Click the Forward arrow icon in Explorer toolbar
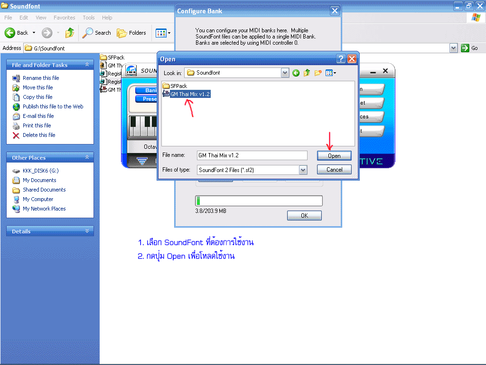Image resolution: width=486 pixels, height=365 pixels. tap(47, 33)
